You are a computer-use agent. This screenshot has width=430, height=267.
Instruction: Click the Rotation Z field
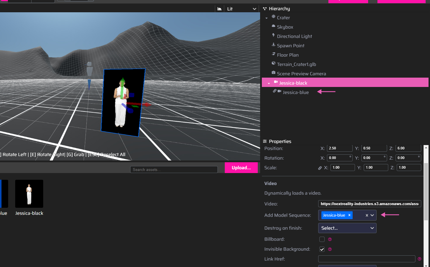408,158
